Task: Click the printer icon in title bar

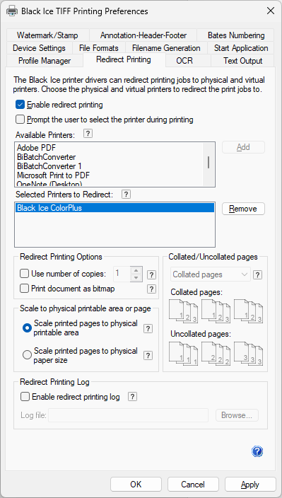Action: (12, 11)
